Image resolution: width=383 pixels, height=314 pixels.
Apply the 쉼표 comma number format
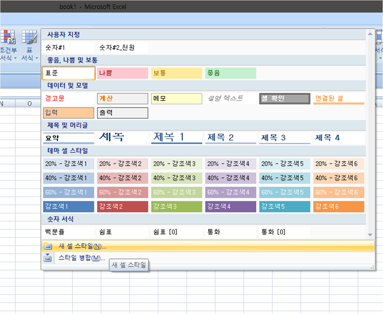point(122,232)
